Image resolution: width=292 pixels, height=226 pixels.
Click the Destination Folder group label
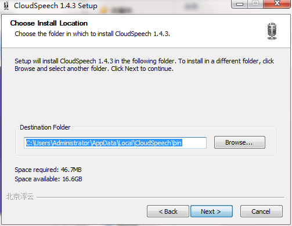click(x=45, y=127)
